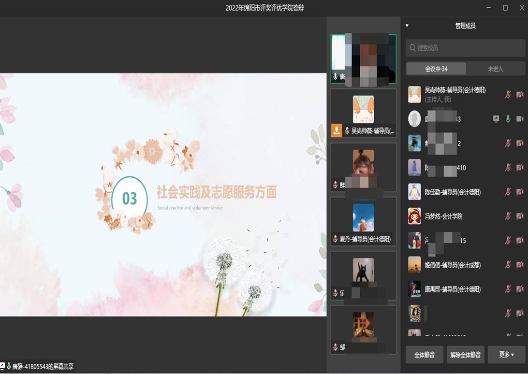Click the green active microphone icon
Viewport: 528px width, 374px height.
point(508,119)
